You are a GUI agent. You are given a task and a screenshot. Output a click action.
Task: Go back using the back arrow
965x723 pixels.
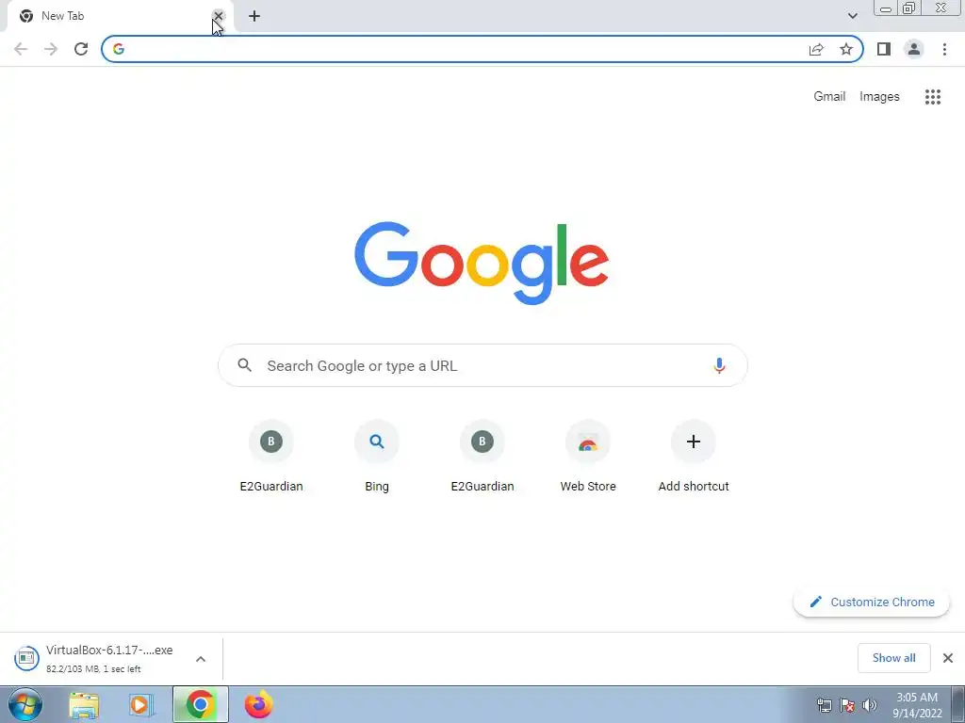[21, 49]
